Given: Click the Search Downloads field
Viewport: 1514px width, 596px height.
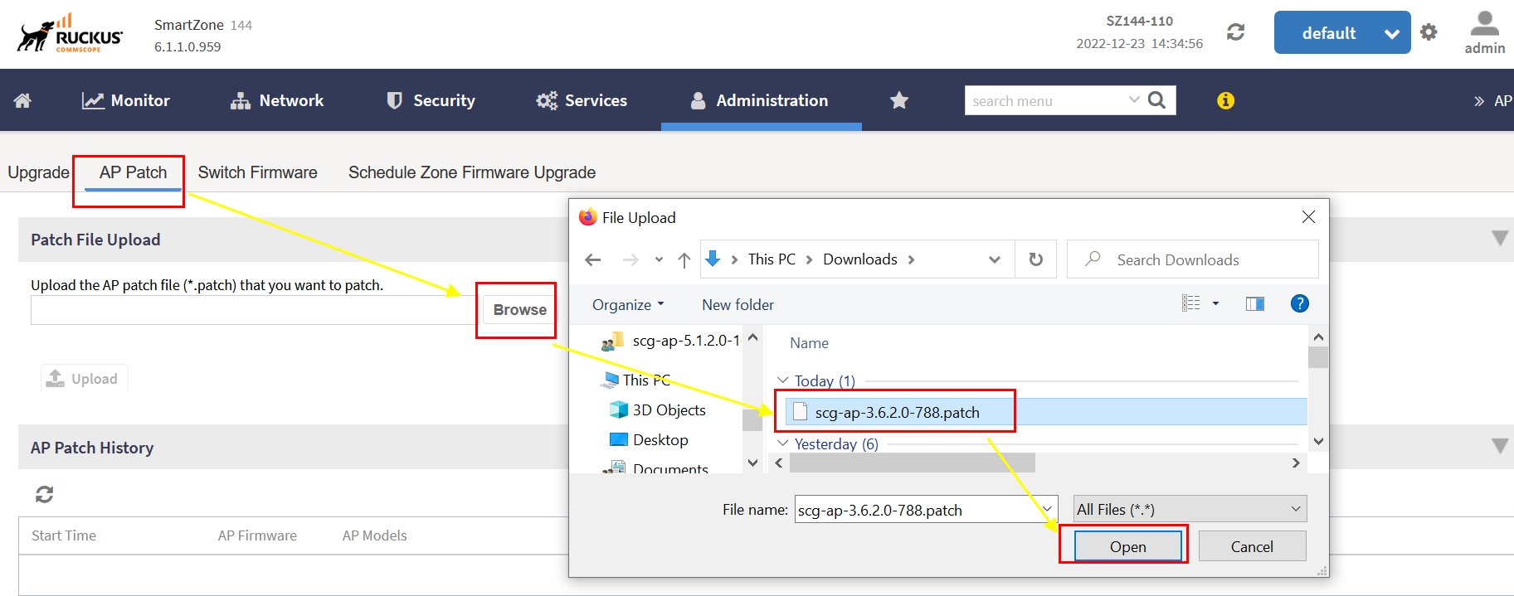Looking at the screenshot, I should (x=1193, y=259).
